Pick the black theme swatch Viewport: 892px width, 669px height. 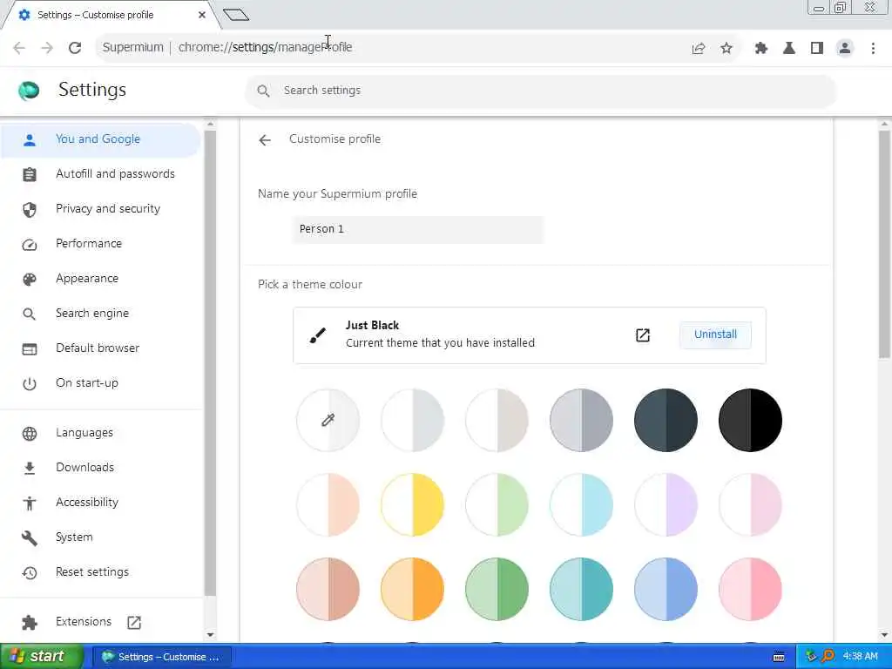[750, 421]
